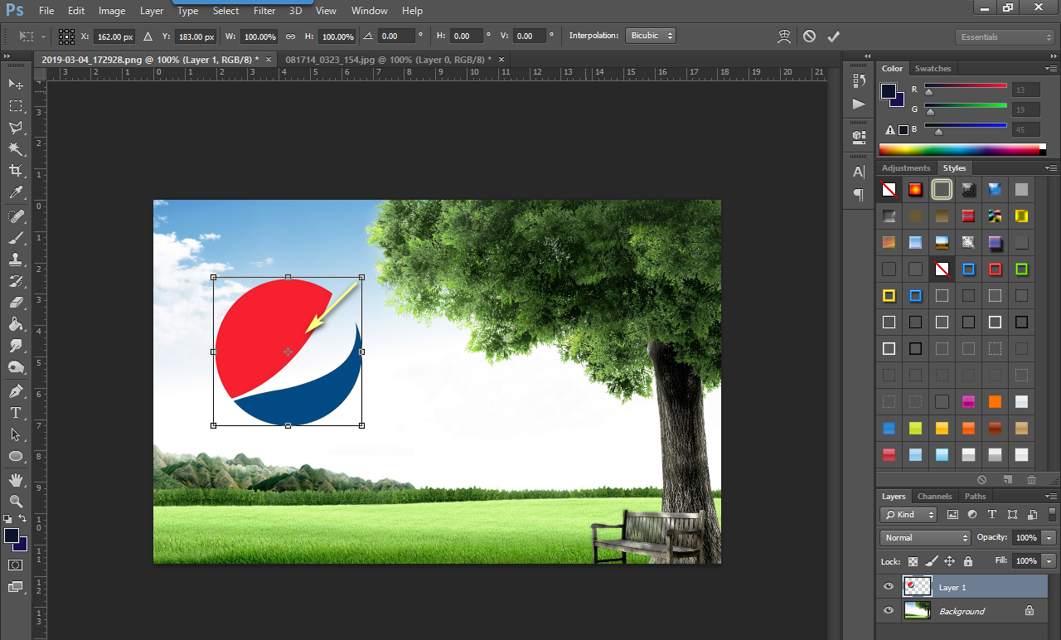The image size is (1061, 640).
Task: Switch to warp mode icon
Action: coord(784,36)
